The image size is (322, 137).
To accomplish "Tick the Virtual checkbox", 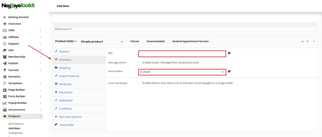I will tap(141, 41).
